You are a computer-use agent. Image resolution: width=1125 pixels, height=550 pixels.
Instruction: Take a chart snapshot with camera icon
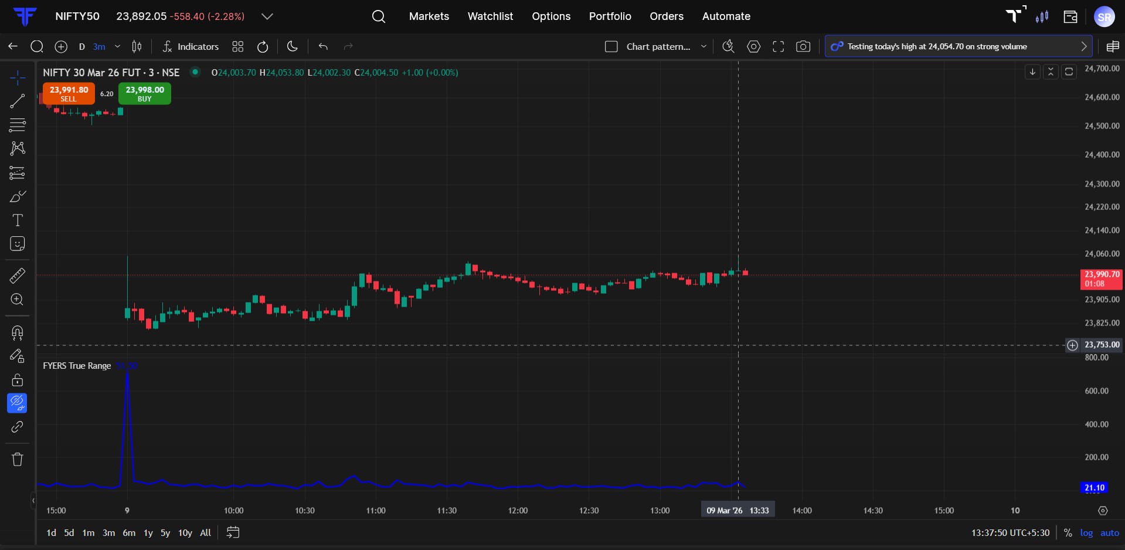click(x=803, y=47)
